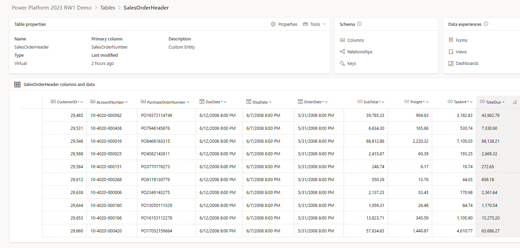Screen dimensions: 520x248
Task: Open the Dashboards link
Action: (x=467, y=63)
